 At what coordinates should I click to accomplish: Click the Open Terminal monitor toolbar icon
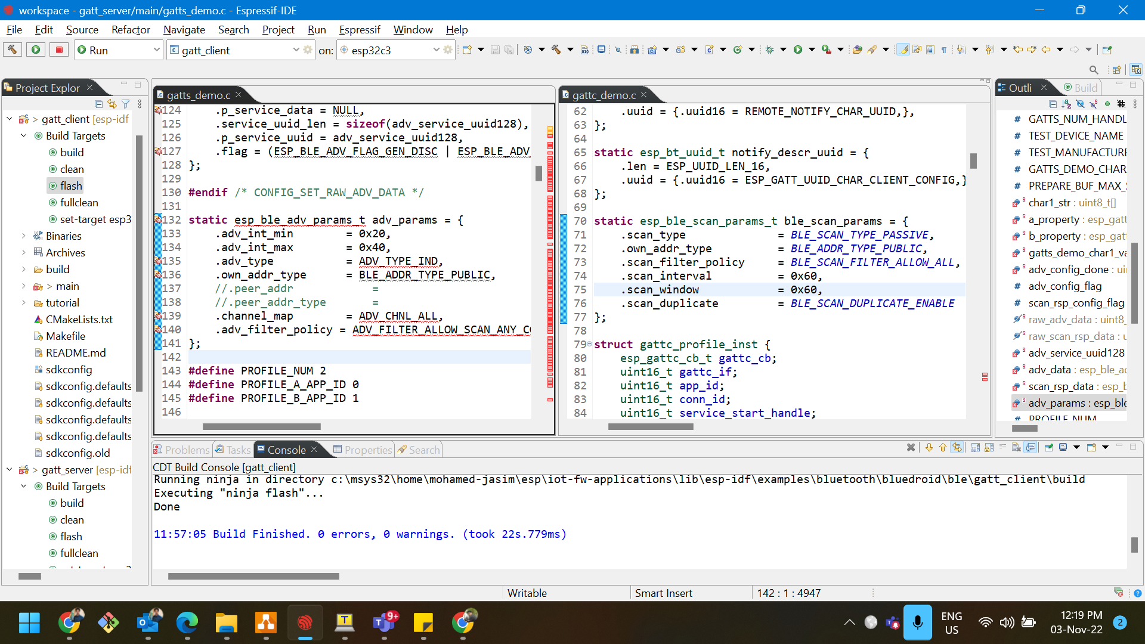pos(601,50)
